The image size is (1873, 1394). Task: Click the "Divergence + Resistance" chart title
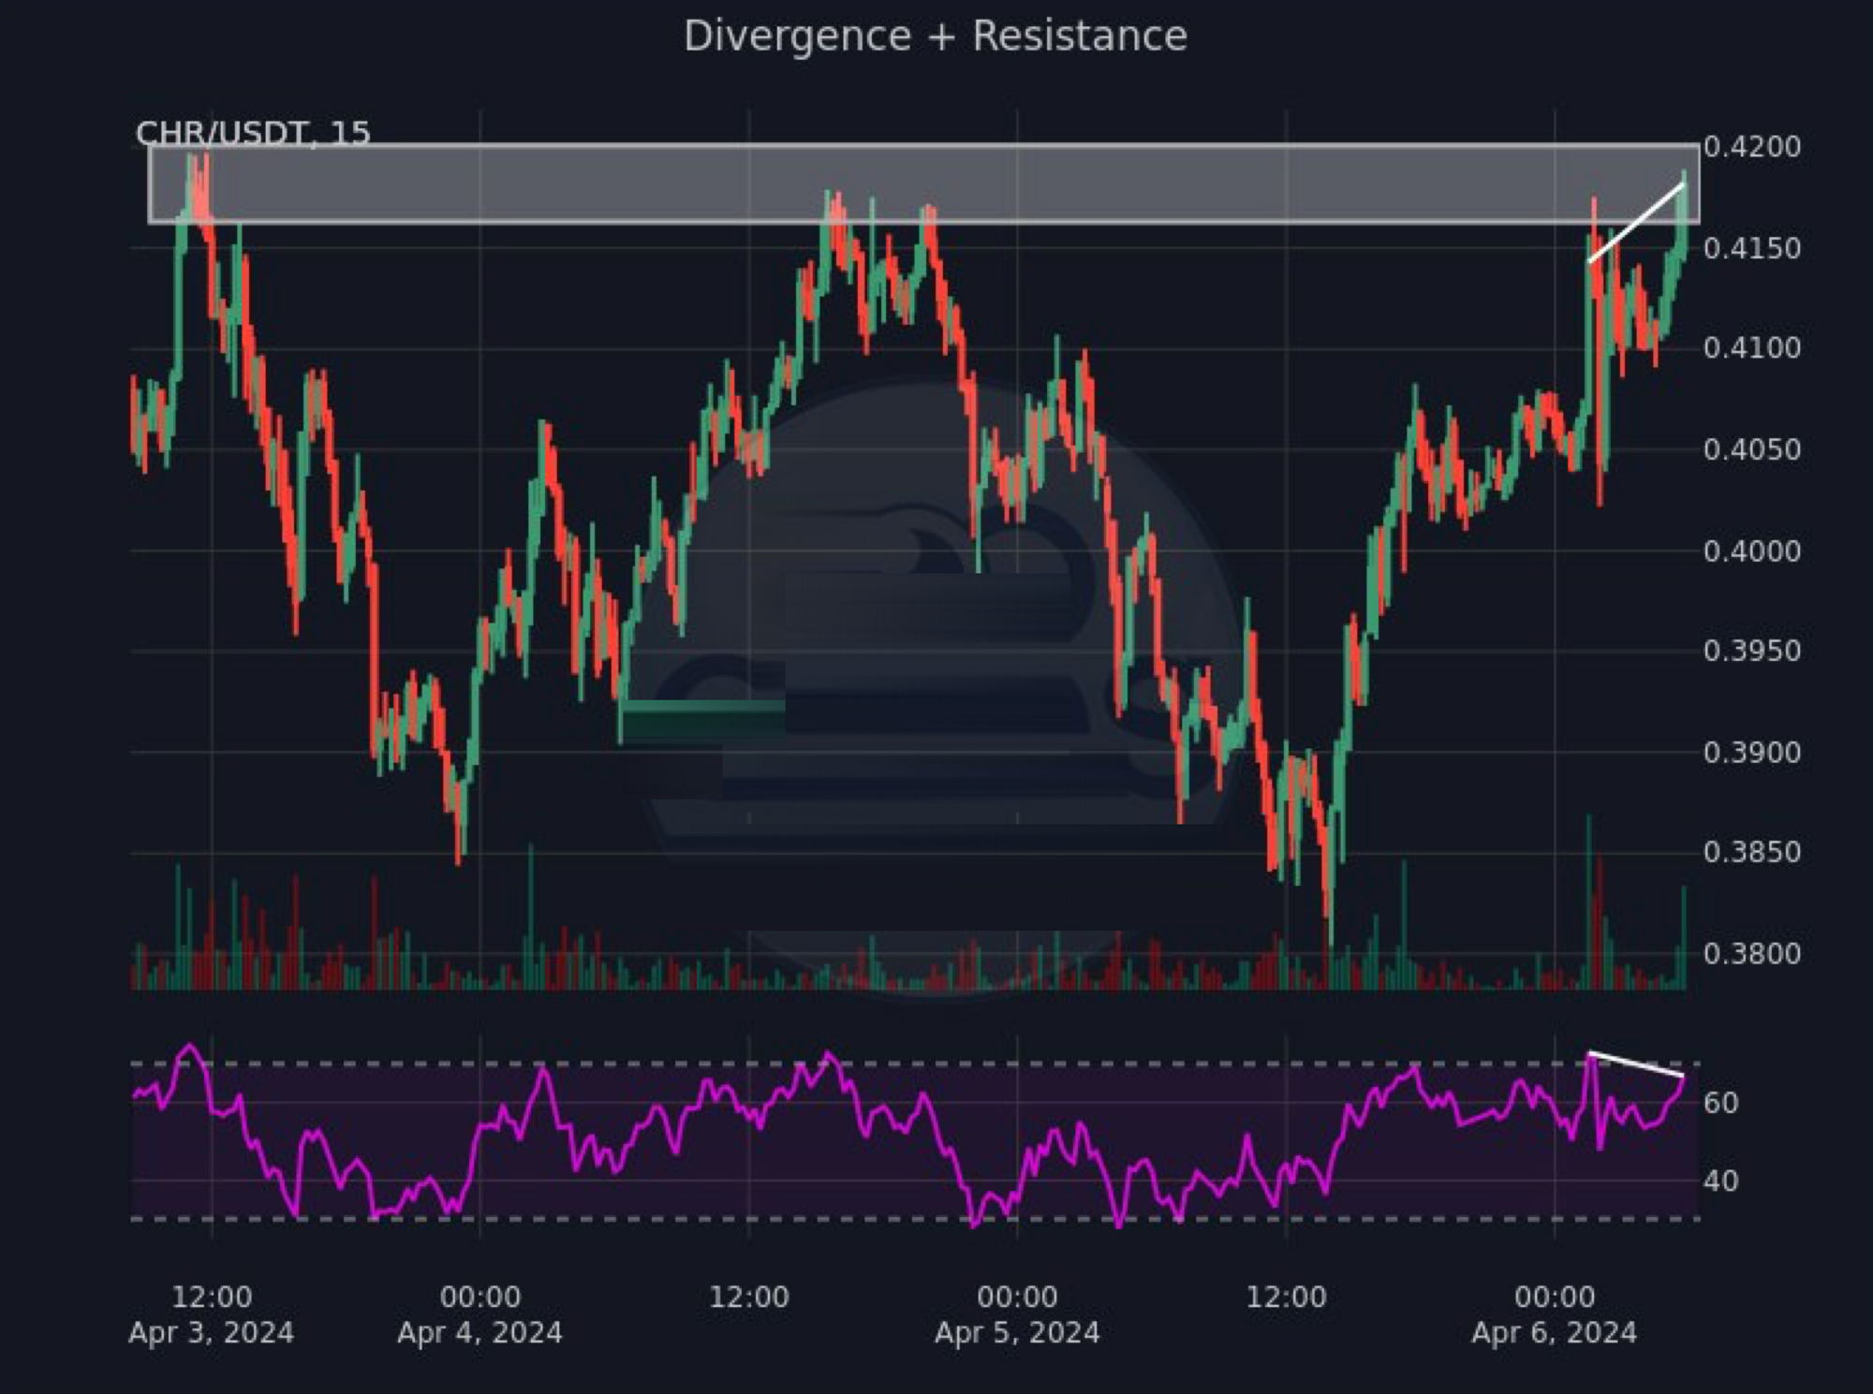click(x=936, y=37)
